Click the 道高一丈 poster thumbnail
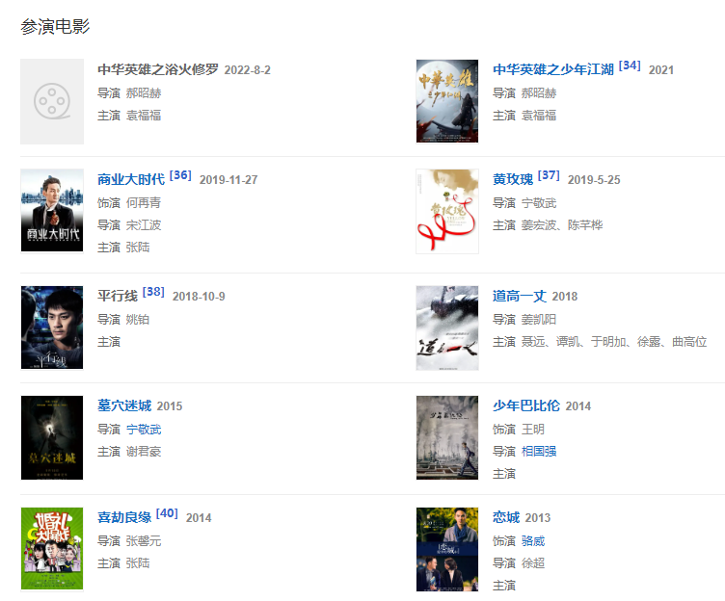 [447, 328]
